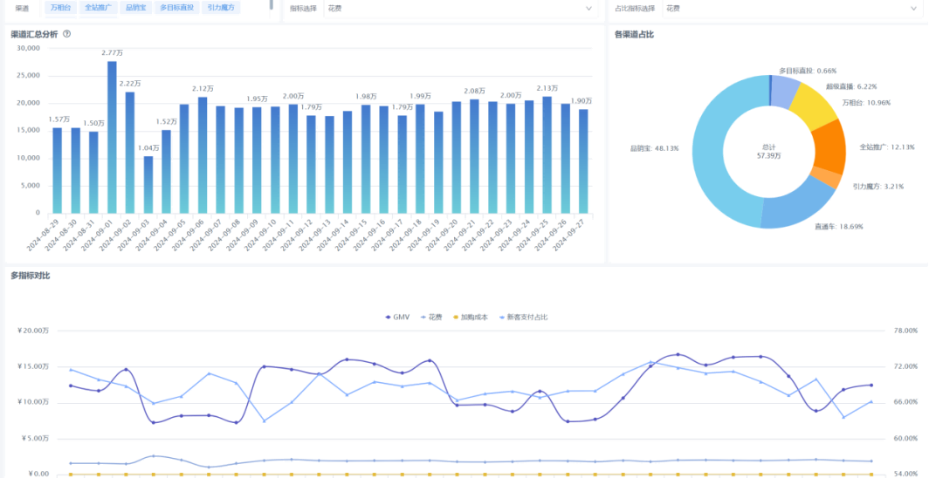The width and height of the screenshot is (929, 478).
Task: Select the 全站推广 channel tag
Action: point(97,8)
